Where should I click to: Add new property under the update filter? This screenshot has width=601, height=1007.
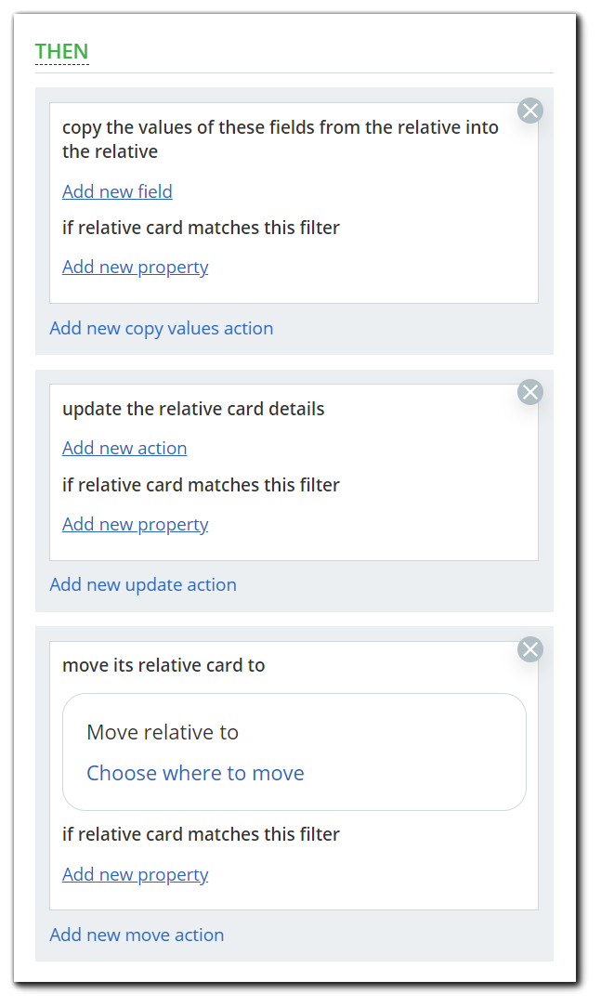[x=135, y=524]
